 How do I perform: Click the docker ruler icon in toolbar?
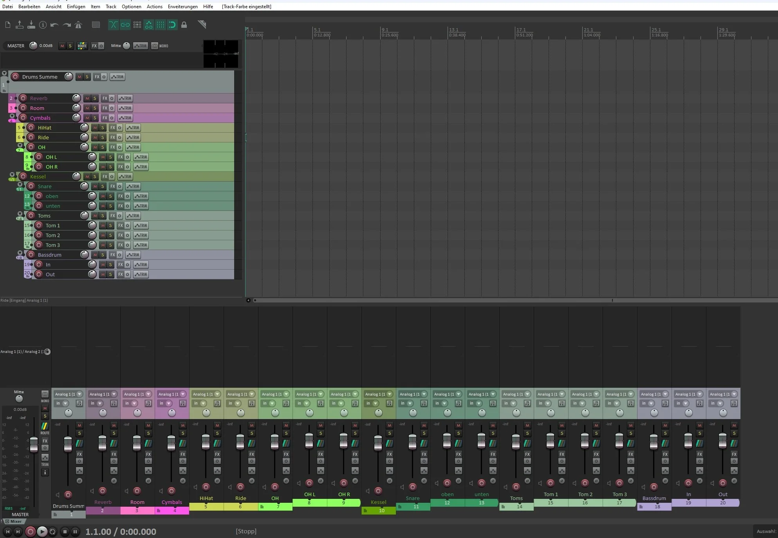[202, 25]
